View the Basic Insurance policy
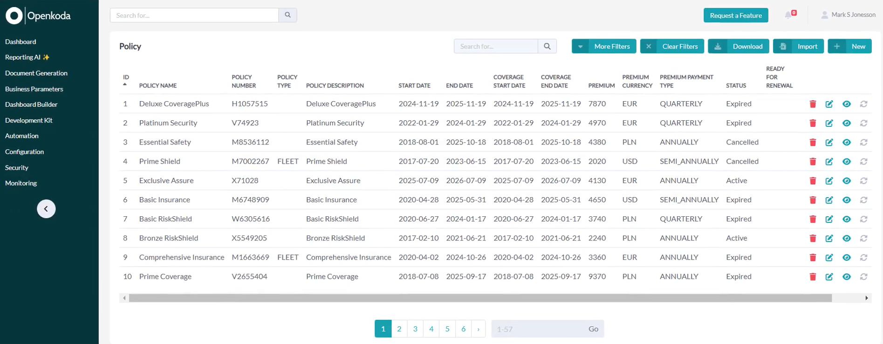Viewport: 883px width, 344px height. coord(847,200)
